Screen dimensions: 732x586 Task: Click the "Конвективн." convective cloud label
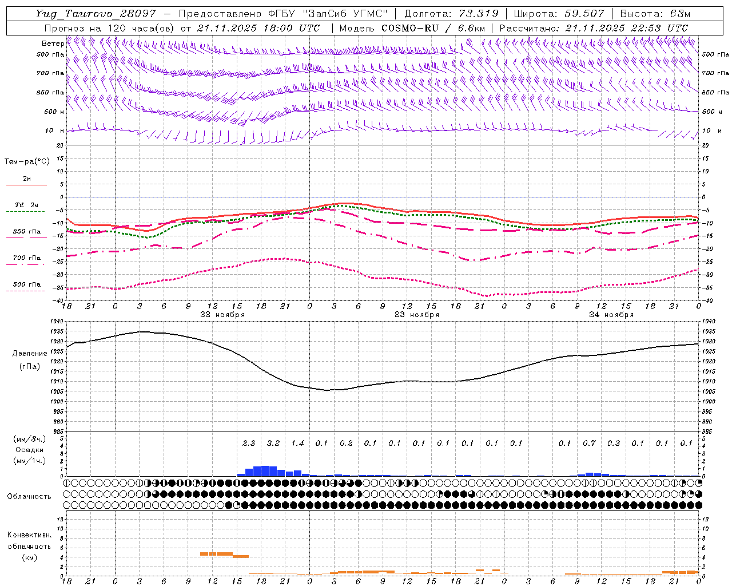(x=29, y=535)
